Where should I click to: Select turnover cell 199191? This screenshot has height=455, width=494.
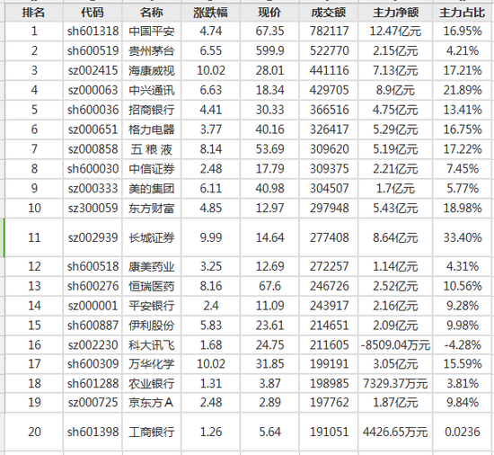click(x=329, y=364)
